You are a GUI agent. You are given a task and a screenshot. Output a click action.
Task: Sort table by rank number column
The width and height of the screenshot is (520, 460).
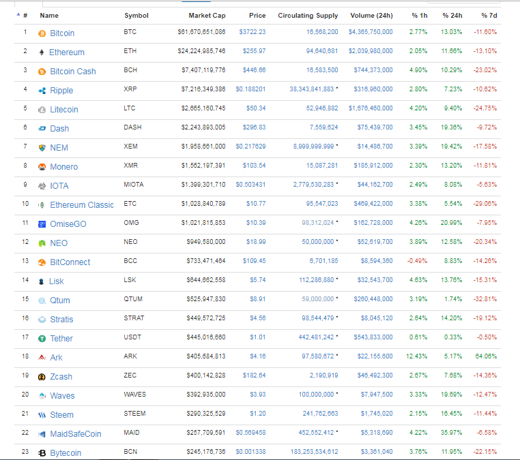point(25,16)
